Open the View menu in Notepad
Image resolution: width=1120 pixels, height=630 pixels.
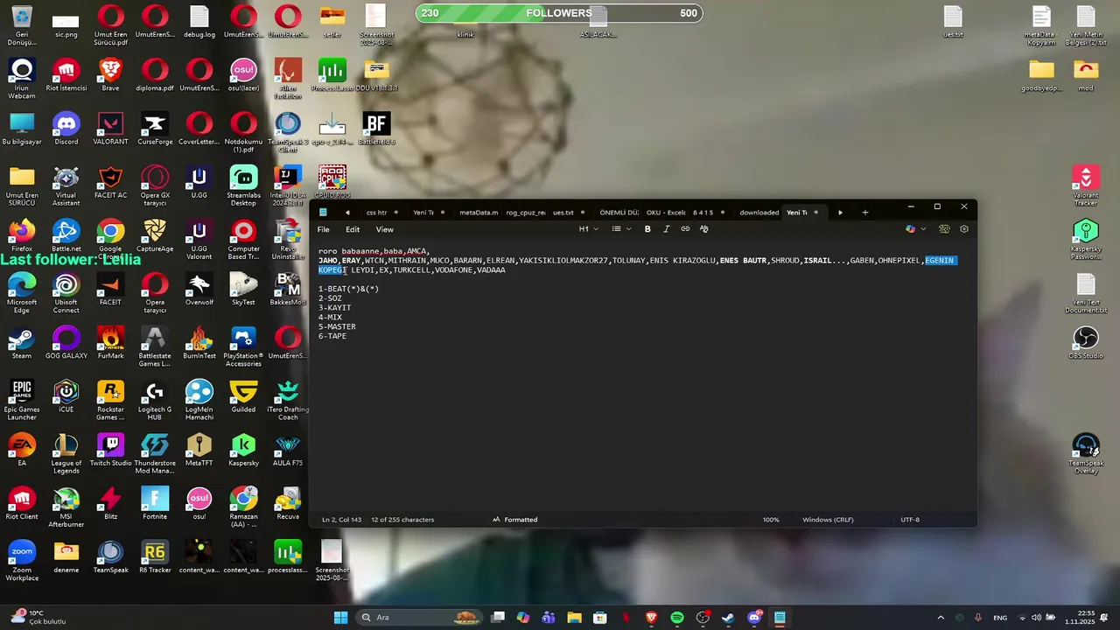384,229
